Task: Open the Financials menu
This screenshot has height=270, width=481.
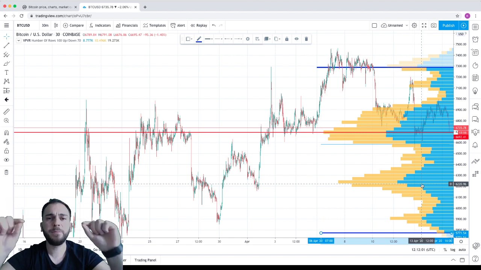Action: pyautogui.click(x=127, y=25)
